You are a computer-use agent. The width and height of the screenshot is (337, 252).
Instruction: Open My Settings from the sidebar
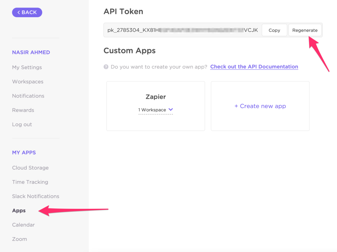click(x=27, y=67)
